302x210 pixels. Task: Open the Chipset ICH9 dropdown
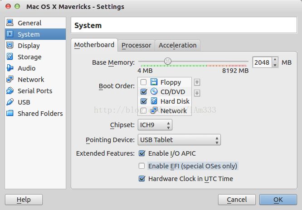point(155,125)
